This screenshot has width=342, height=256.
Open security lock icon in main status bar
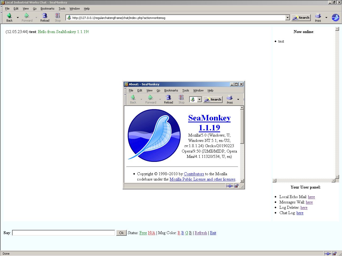click(335, 254)
